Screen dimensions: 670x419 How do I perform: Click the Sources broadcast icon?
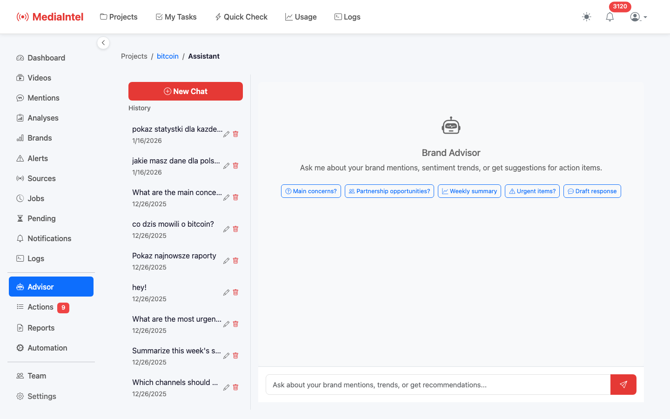pos(20,178)
